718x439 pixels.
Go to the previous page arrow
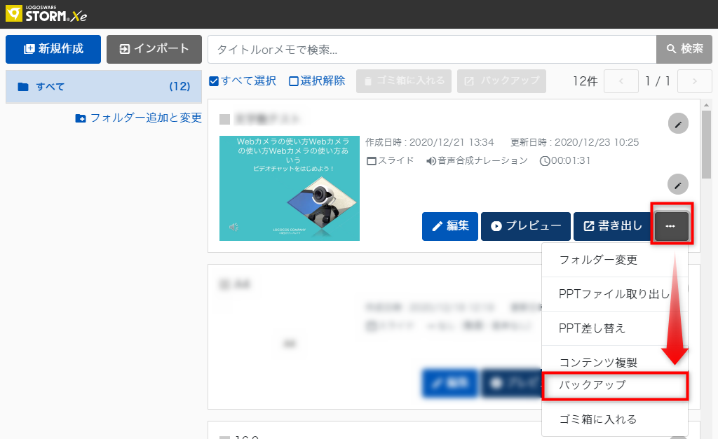coord(621,81)
